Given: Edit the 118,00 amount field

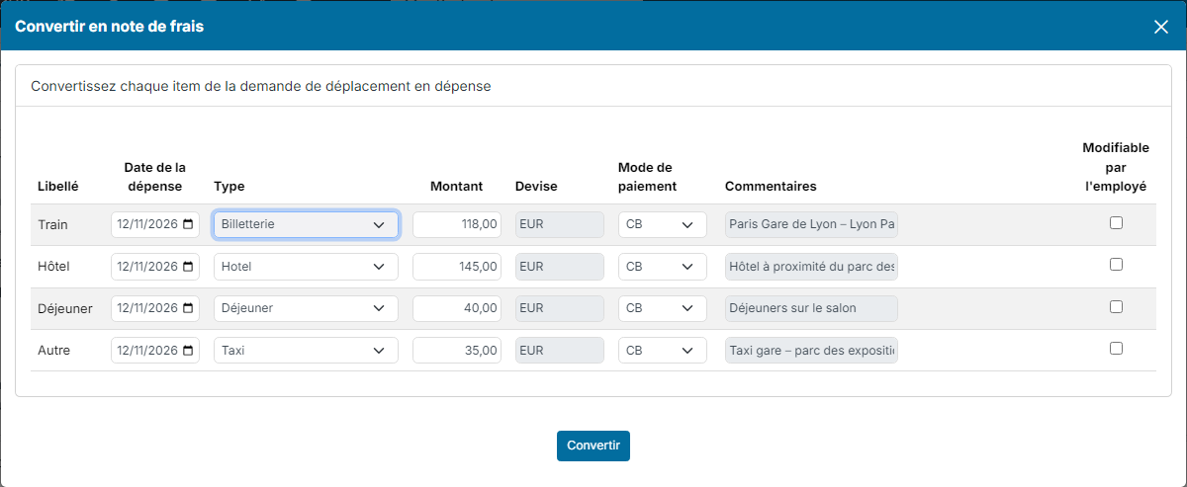Looking at the screenshot, I should [458, 224].
